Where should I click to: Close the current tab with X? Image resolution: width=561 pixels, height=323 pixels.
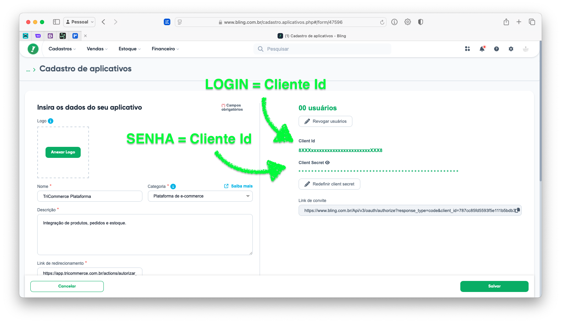(x=86, y=36)
